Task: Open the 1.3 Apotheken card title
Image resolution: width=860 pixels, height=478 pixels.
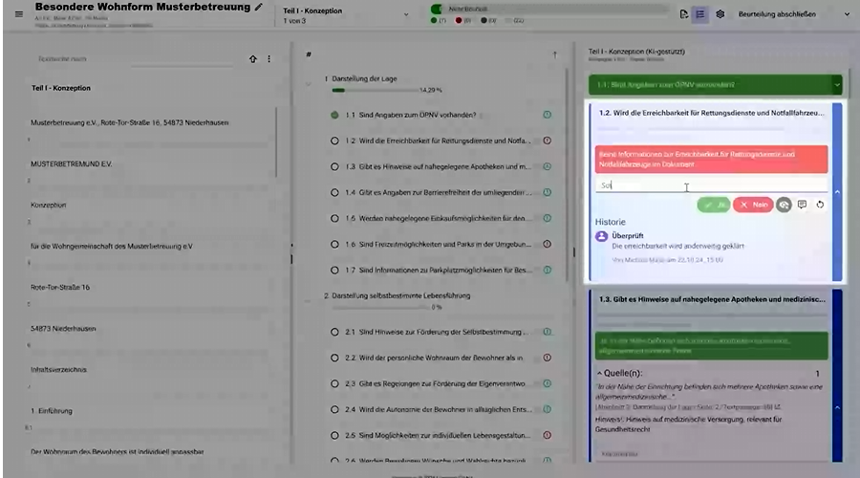Action: coord(712,299)
